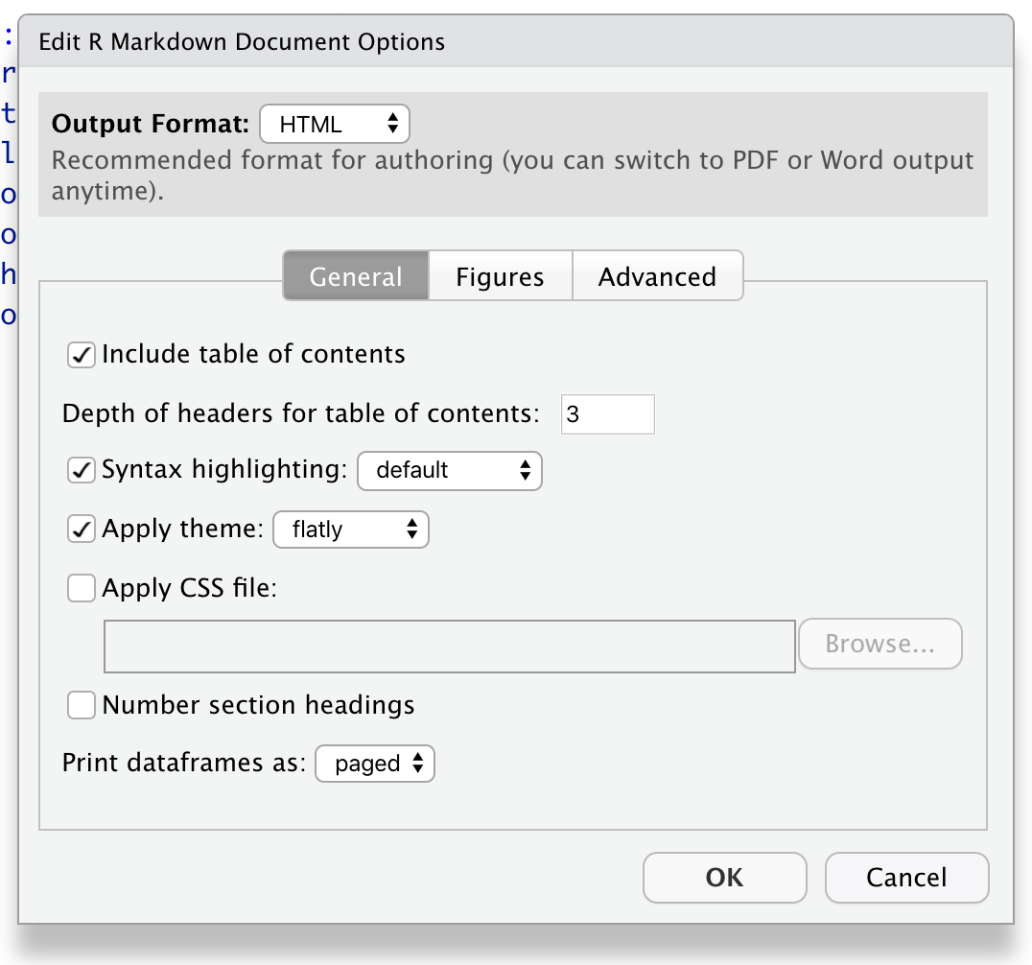Open the flatly theme dropdown
The width and height of the screenshot is (1032, 965).
(350, 530)
